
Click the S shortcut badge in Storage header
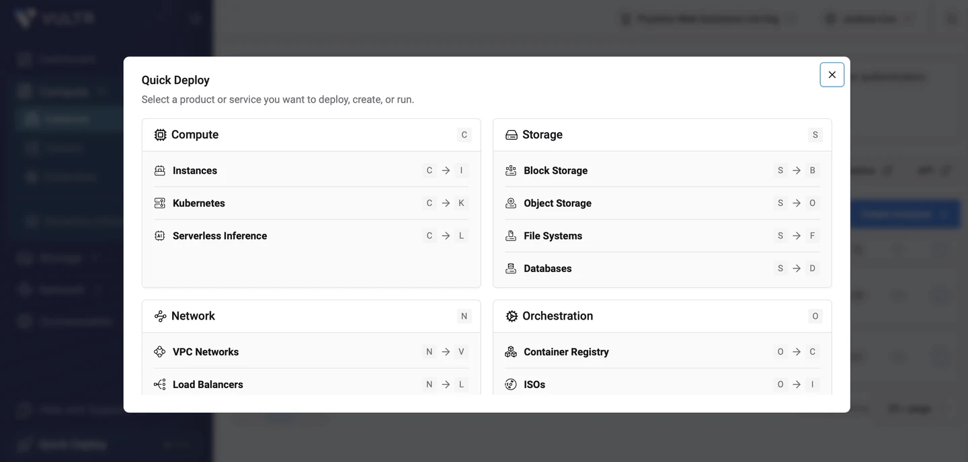coord(815,135)
